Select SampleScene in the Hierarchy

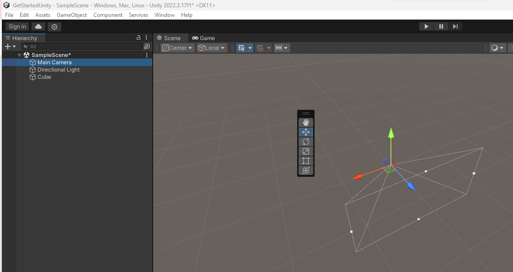click(51, 55)
